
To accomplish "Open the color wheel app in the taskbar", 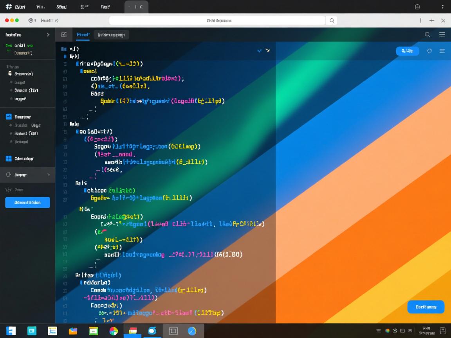I will point(114,331).
